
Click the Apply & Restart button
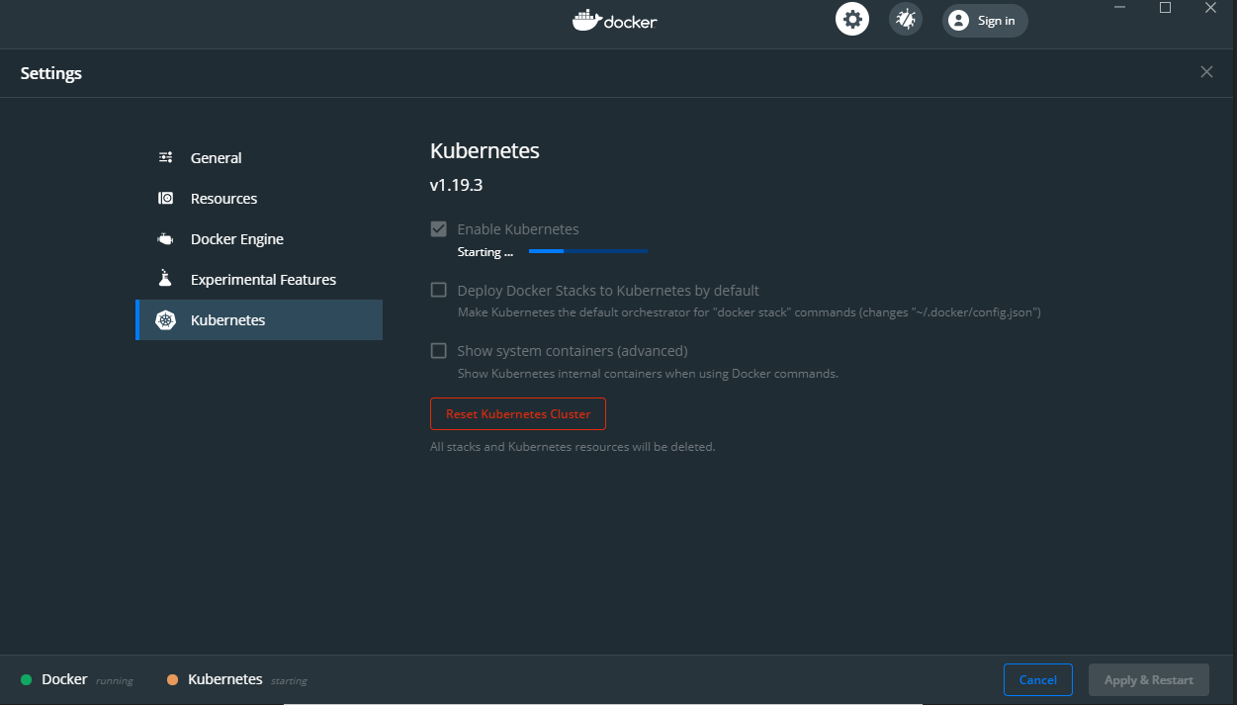1149,680
